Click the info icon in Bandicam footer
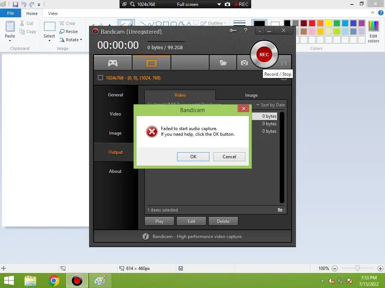This screenshot has width=385, height=288. point(146,236)
